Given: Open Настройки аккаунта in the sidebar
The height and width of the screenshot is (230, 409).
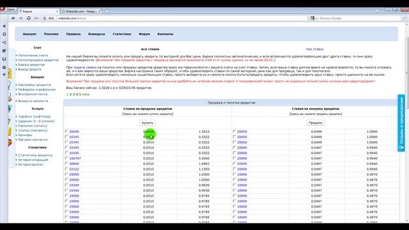Looking at the screenshot, I should [35, 85].
